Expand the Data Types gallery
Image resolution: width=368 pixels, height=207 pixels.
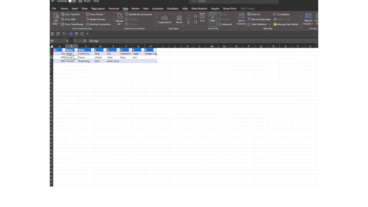tap(188, 23)
